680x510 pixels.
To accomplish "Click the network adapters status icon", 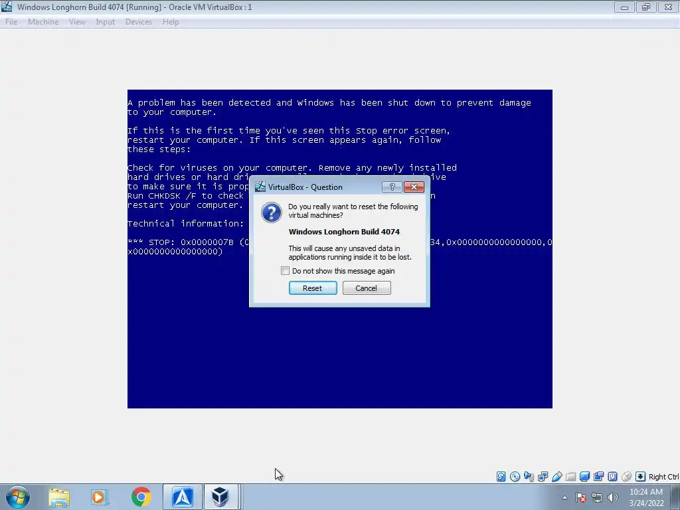I will (543, 477).
